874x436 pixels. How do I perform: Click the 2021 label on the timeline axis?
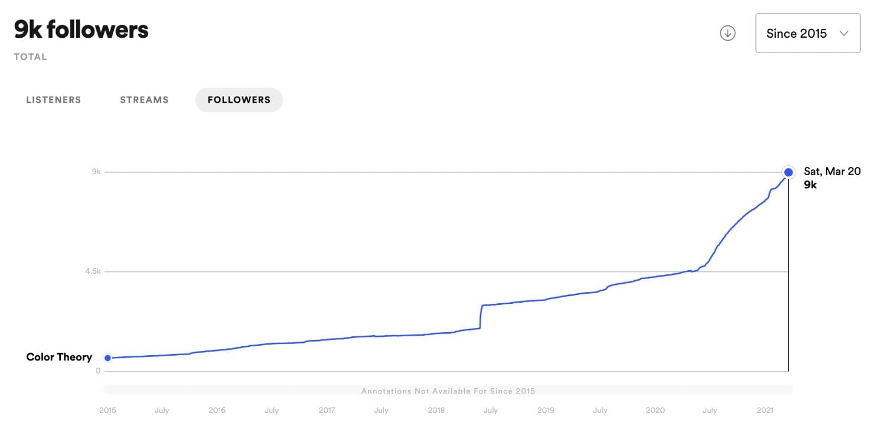(x=765, y=411)
